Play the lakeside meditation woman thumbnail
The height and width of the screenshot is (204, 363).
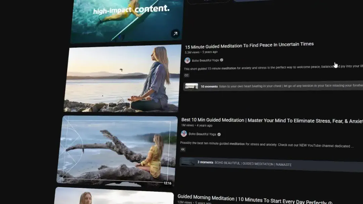click(x=122, y=79)
